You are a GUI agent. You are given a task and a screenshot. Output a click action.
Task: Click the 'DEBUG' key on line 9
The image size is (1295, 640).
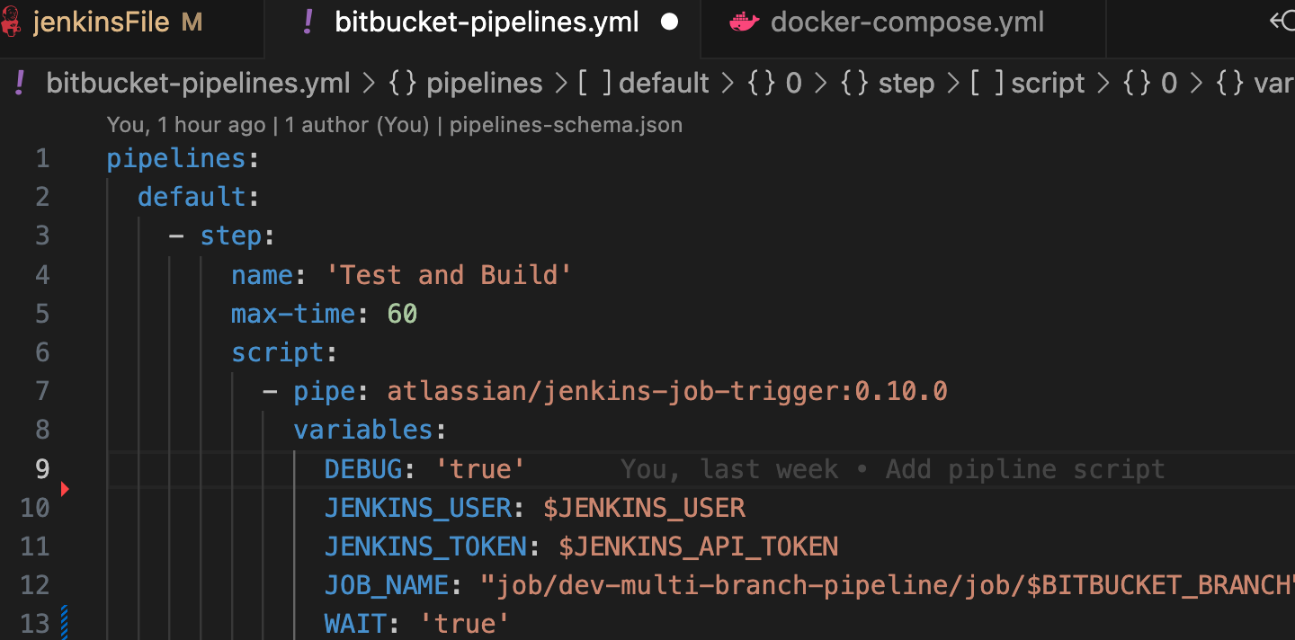(363, 468)
